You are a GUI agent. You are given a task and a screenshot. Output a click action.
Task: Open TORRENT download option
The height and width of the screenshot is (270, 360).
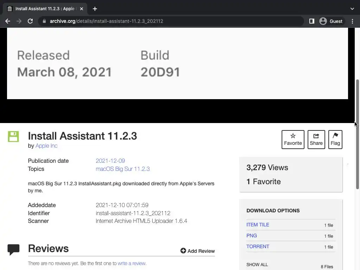point(258,246)
